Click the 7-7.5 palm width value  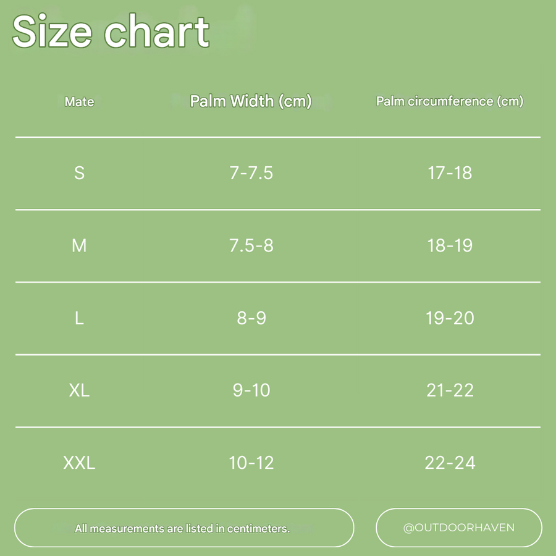pyautogui.click(x=251, y=173)
